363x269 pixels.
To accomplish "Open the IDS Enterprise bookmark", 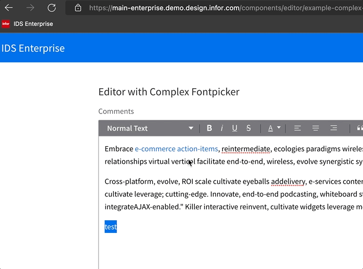I will pos(28,24).
